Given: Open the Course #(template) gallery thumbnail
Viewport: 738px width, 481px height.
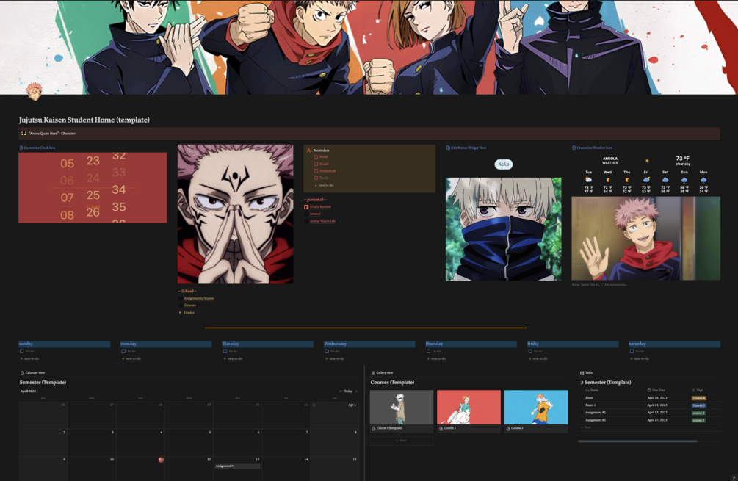Looking at the screenshot, I should click(402, 408).
